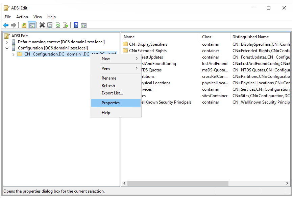The width and height of the screenshot is (293, 198).
Task: Click the Back navigation arrow icon
Action: point(5,25)
